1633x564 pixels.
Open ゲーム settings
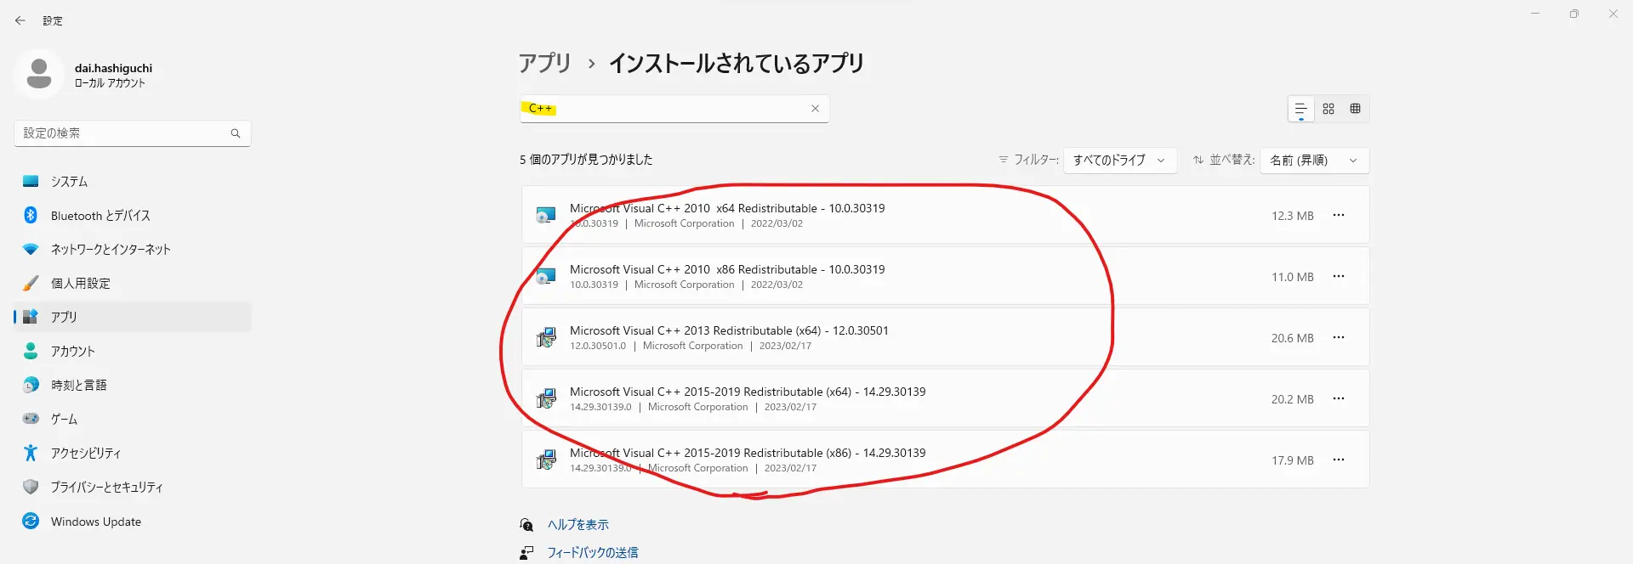pos(133,419)
